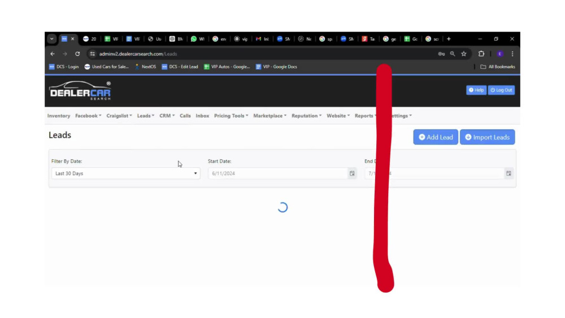Open the tab search chevron
The height and width of the screenshot is (318, 565).
tap(52, 39)
